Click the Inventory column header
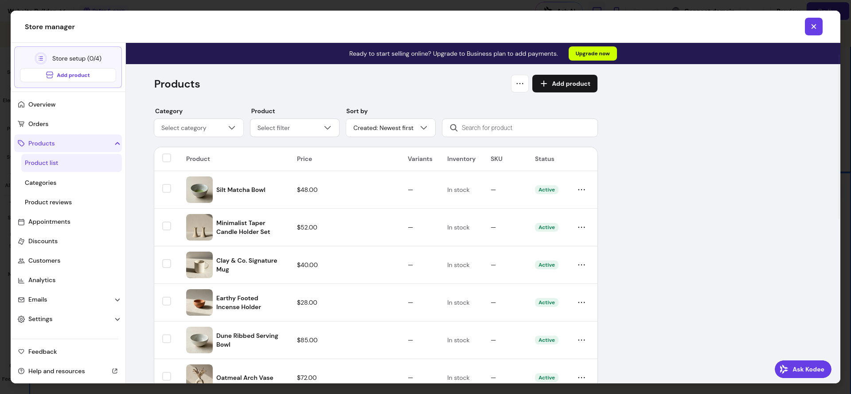Image resolution: width=851 pixels, height=394 pixels. [461, 159]
